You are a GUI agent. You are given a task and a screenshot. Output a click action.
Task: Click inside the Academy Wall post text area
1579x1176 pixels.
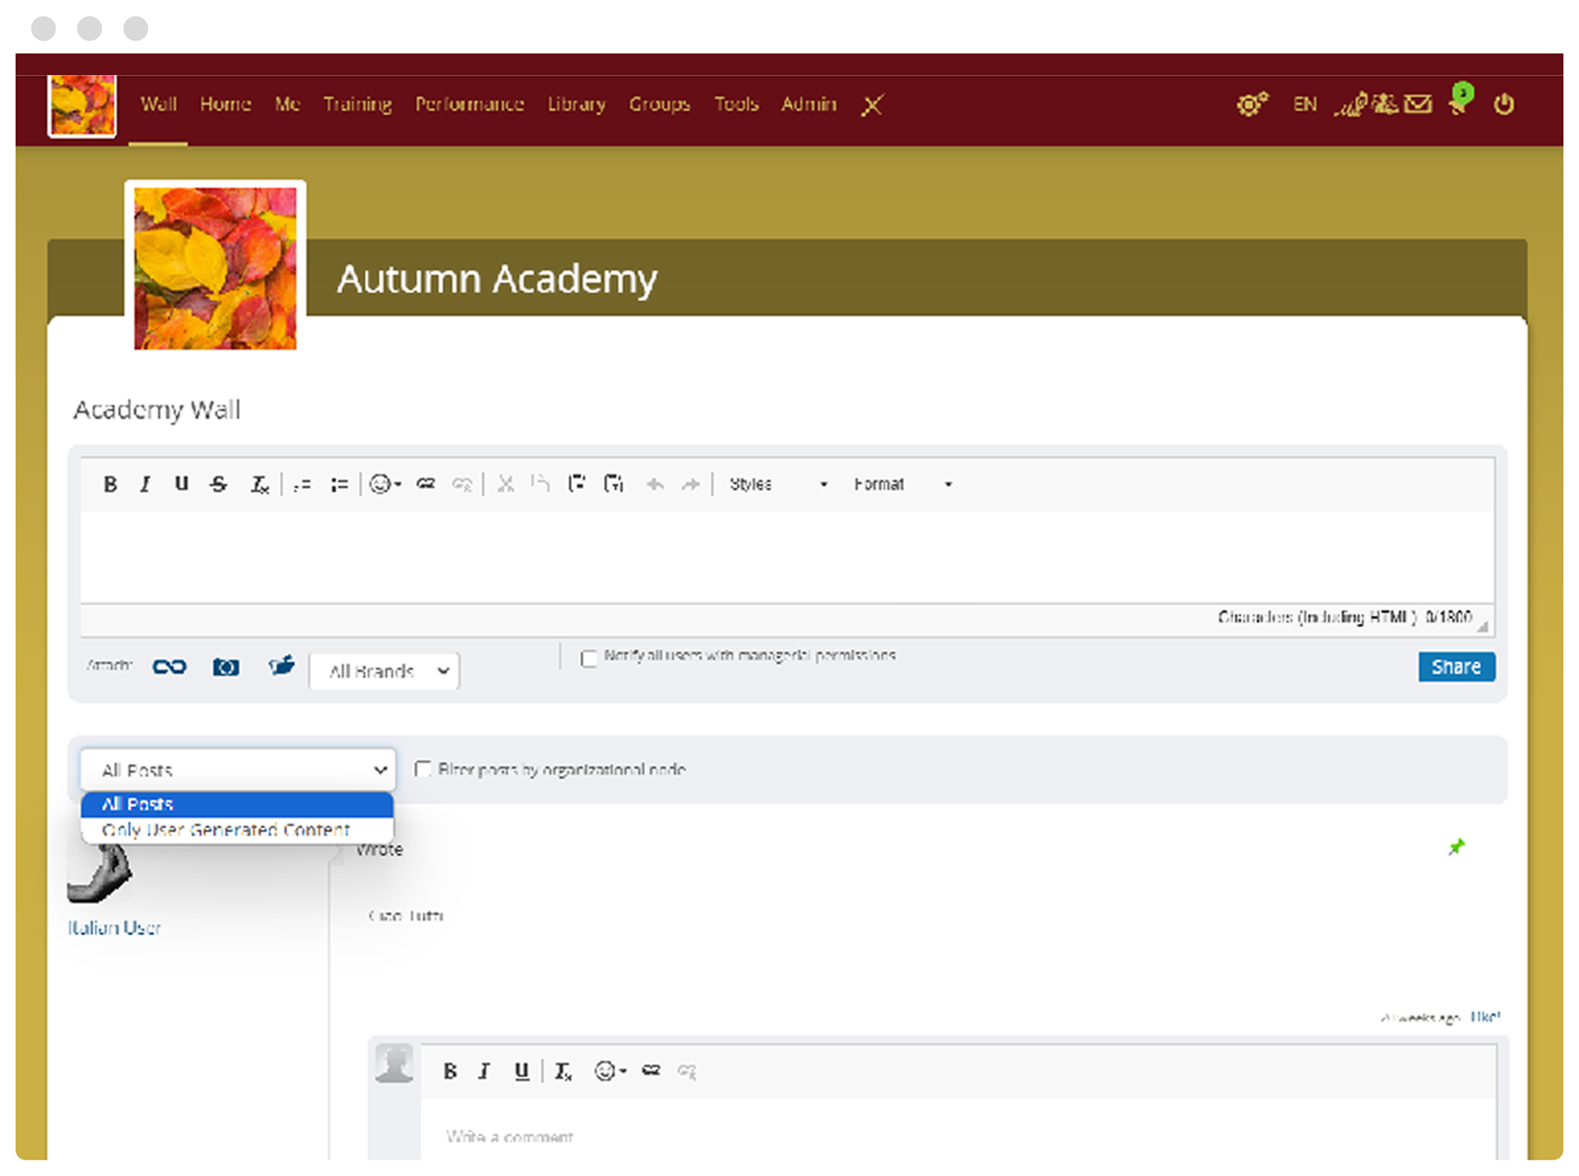point(787,557)
